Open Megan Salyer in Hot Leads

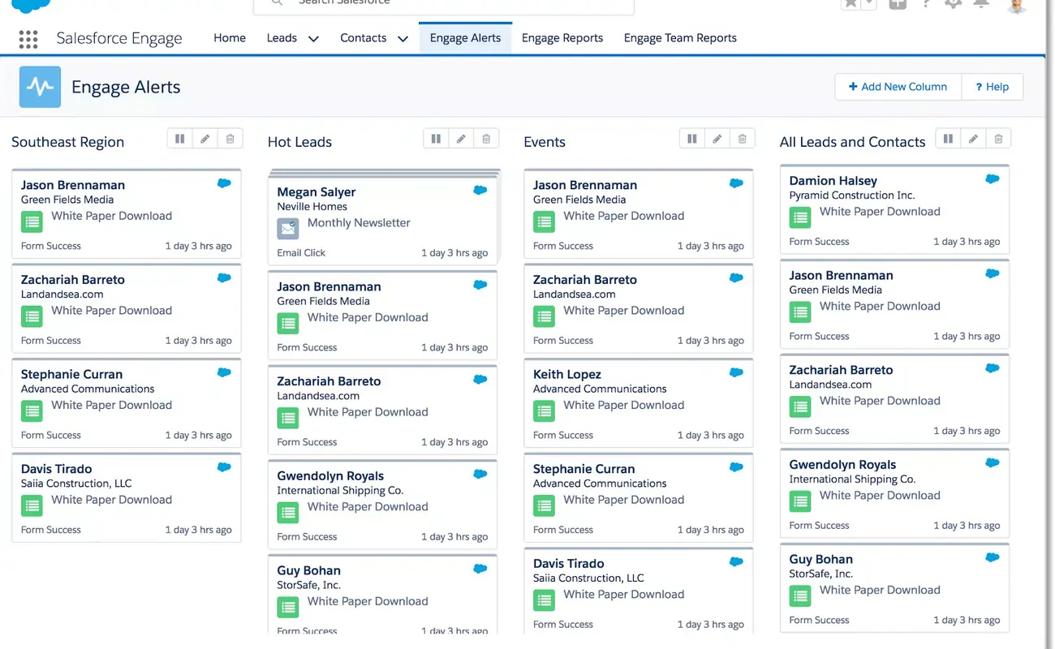point(316,192)
